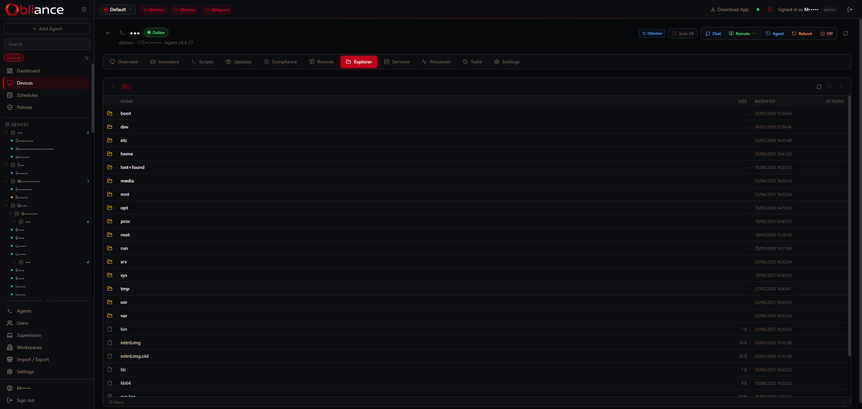Click the Online status badge of the device
The image size is (862, 409).
point(156,32)
